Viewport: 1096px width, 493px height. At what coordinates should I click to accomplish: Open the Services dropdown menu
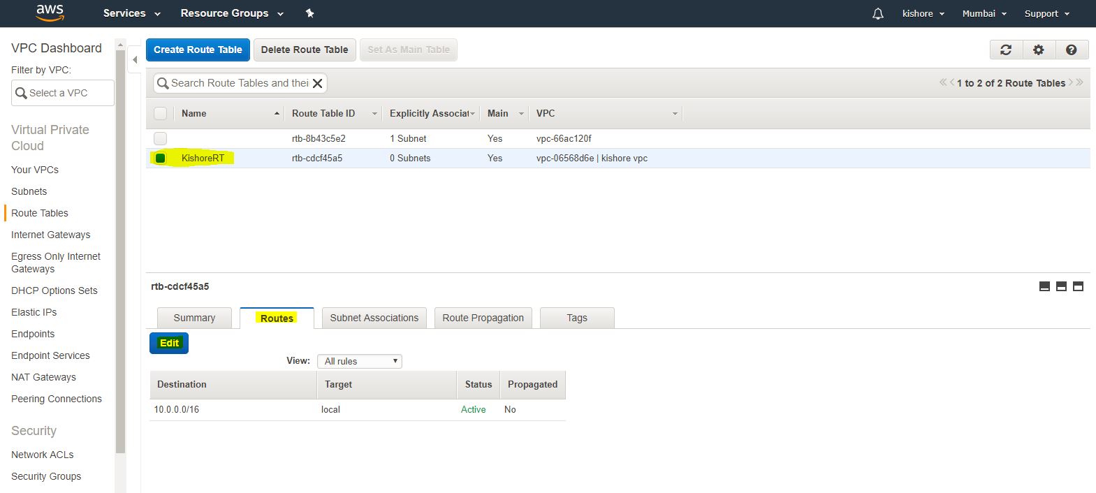131,13
